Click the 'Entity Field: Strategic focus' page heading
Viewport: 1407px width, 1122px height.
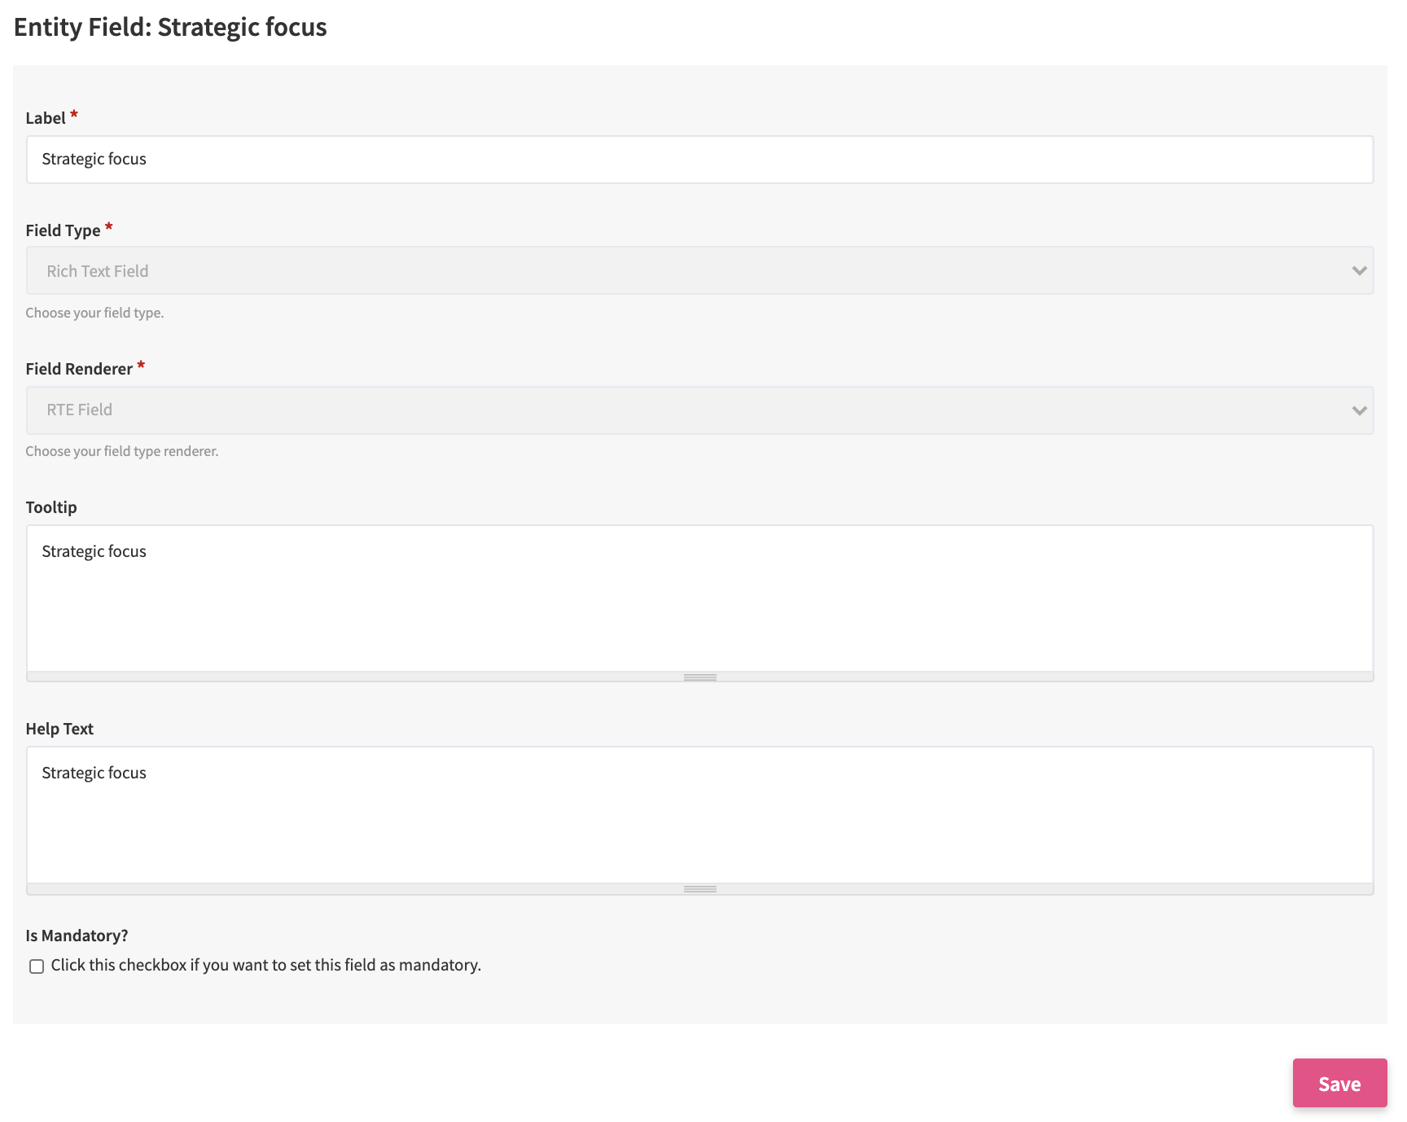[x=170, y=28]
